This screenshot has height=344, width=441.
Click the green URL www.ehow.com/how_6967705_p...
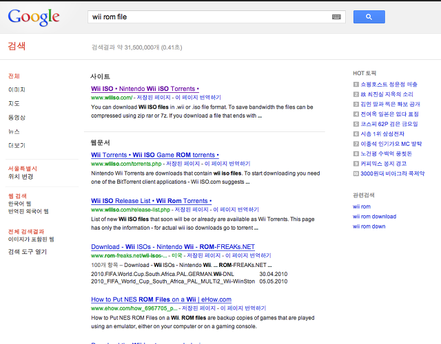[134, 308]
